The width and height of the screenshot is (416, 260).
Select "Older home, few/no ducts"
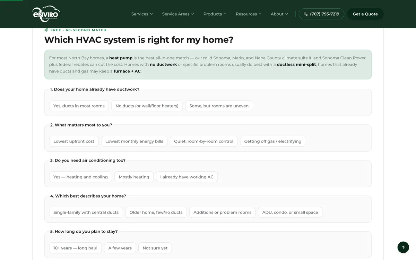pyautogui.click(x=156, y=213)
